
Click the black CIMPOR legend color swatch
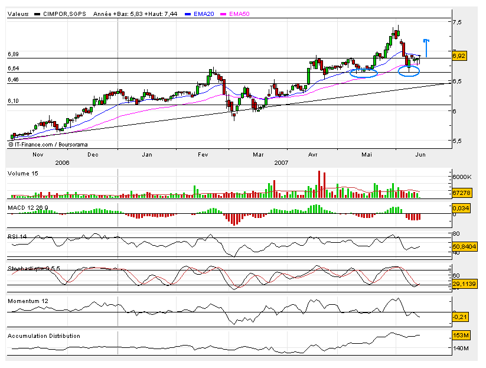point(37,14)
